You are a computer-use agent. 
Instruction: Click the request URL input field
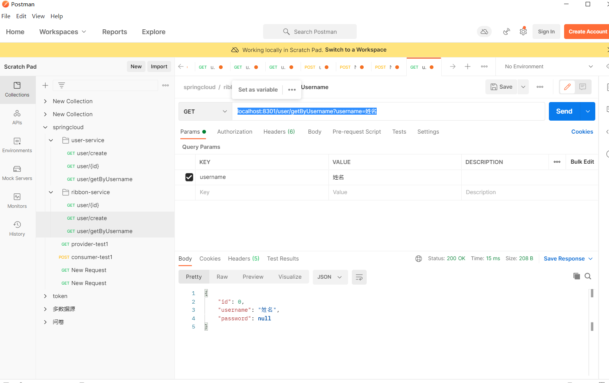pos(389,111)
